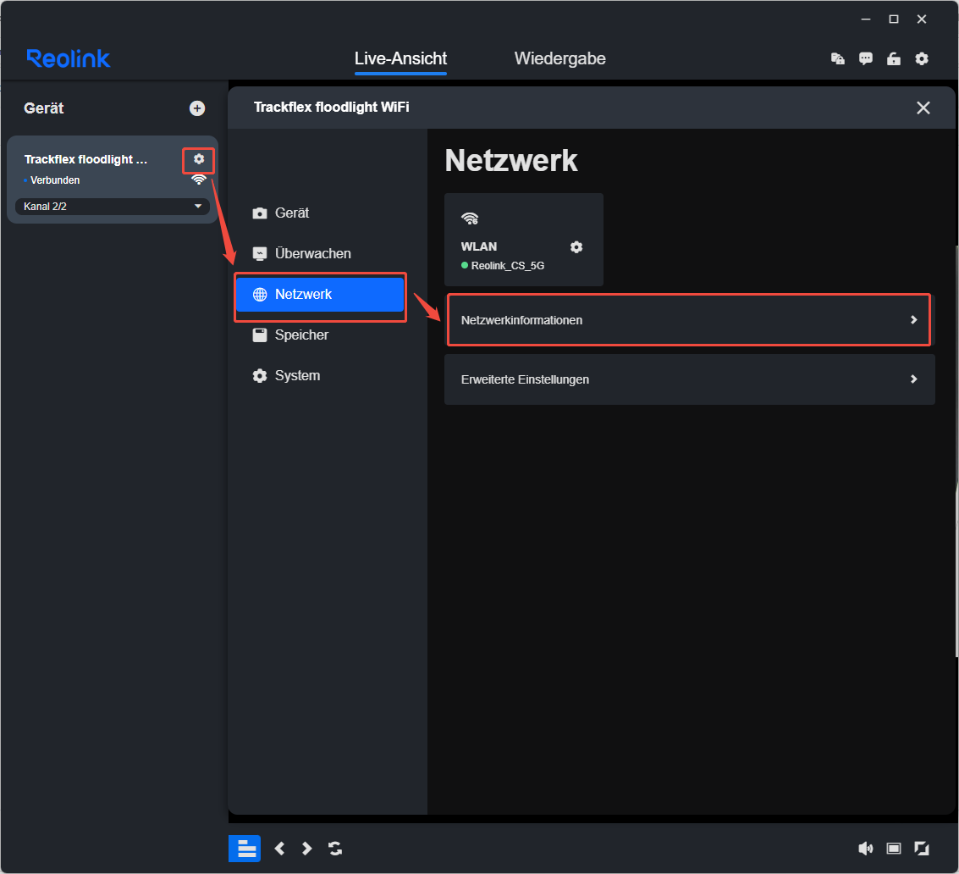This screenshot has height=874, width=959.
Task: Close the Trackflex floodlight WiFi settings panel
Action: tap(923, 108)
